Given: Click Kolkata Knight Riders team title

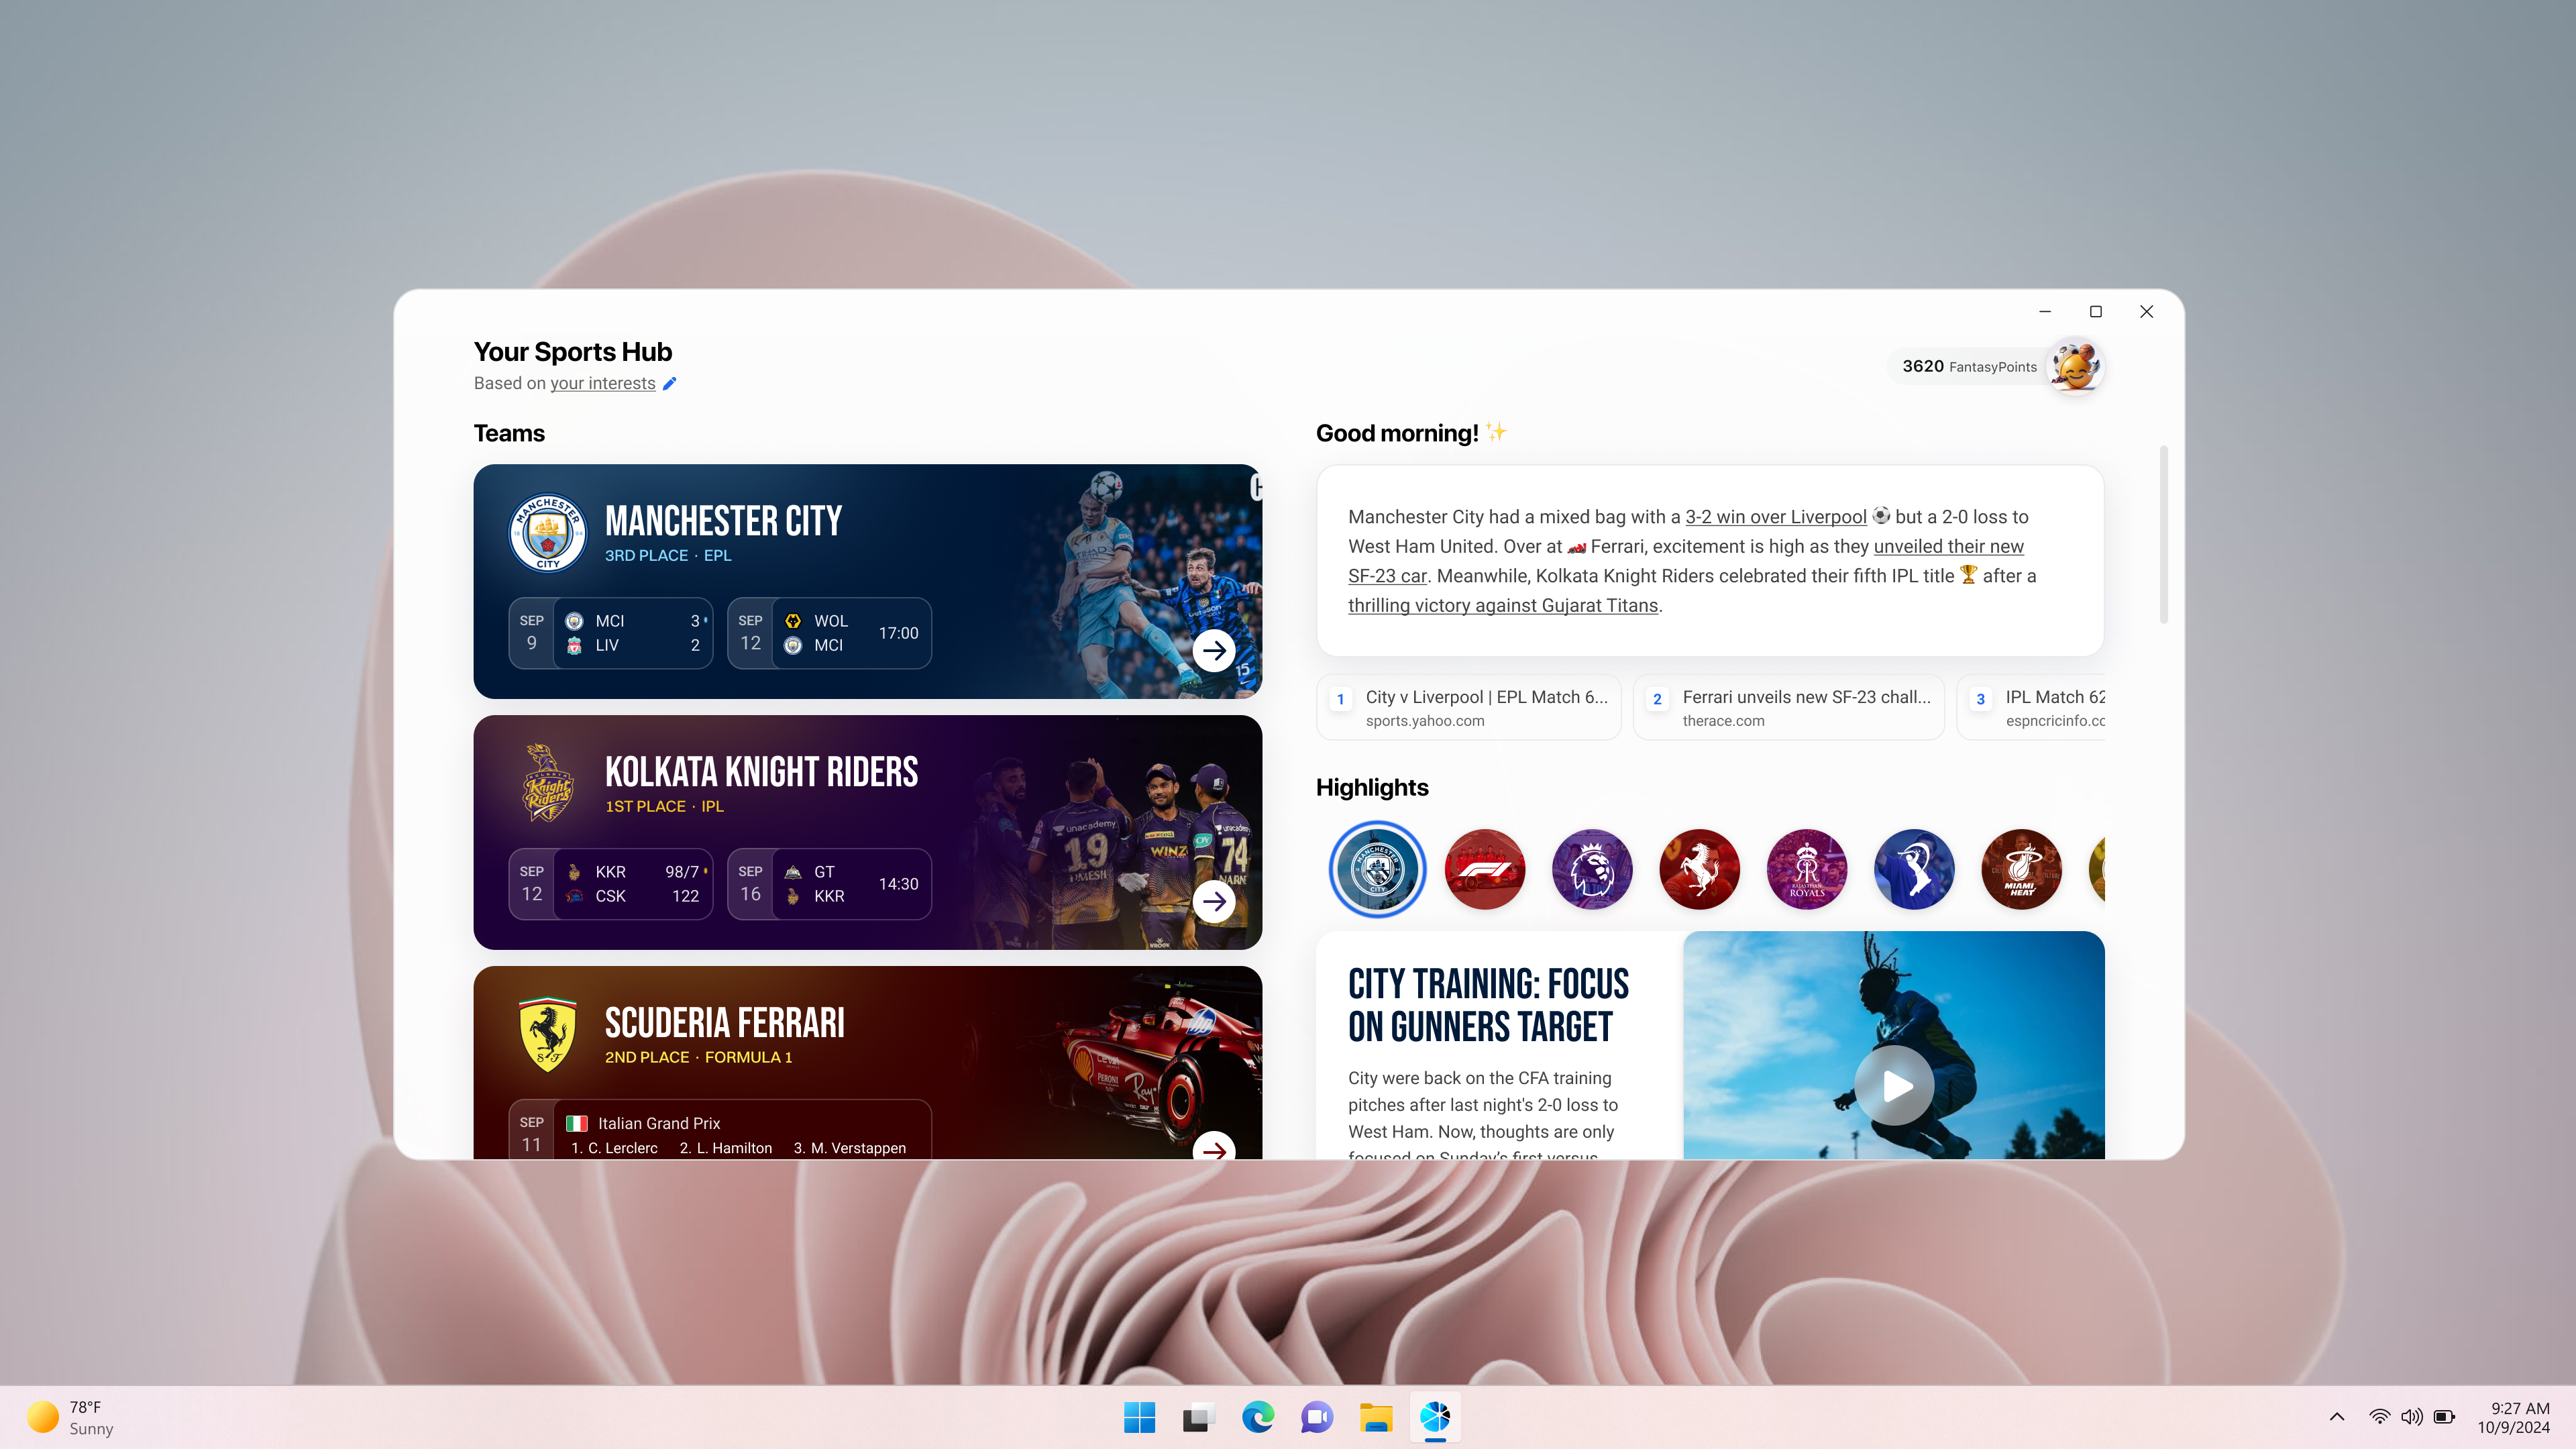Looking at the screenshot, I should pos(761,772).
